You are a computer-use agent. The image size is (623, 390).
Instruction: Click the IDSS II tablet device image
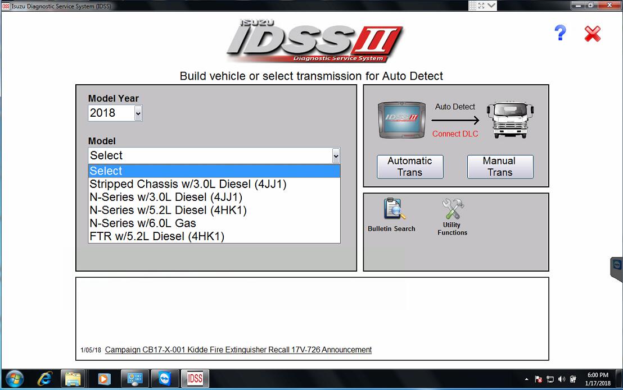pyautogui.click(x=401, y=120)
